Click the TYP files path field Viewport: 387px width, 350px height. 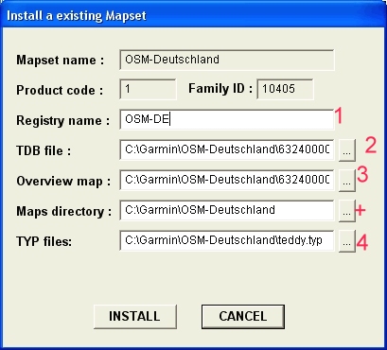pyautogui.click(x=227, y=240)
